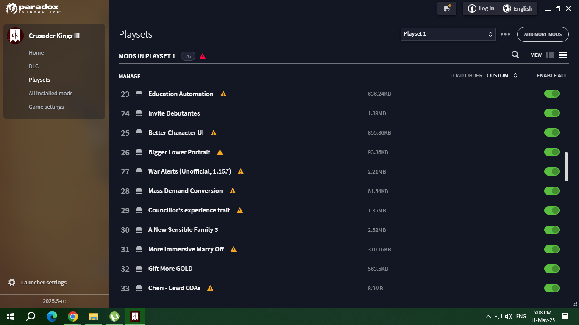This screenshot has width=579, height=325.
Task: Click the Launcher settings gear icon
Action: [x=12, y=282]
